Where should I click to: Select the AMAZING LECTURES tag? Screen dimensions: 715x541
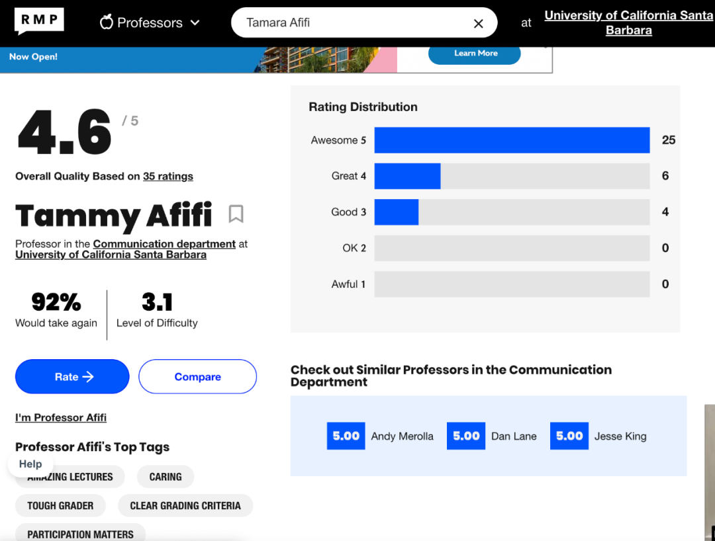click(x=70, y=477)
